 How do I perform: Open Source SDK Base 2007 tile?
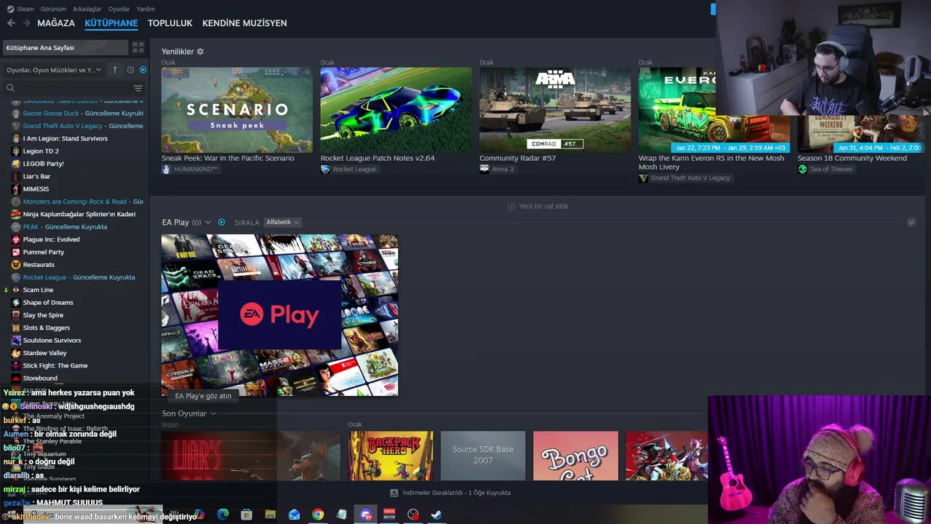[483, 456]
